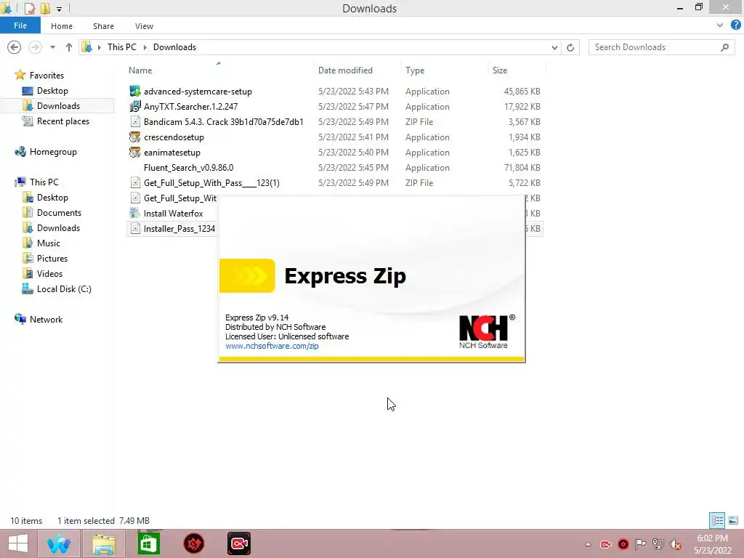Refresh the Downloads folder
This screenshot has height=558, width=744.
click(570, 47)
